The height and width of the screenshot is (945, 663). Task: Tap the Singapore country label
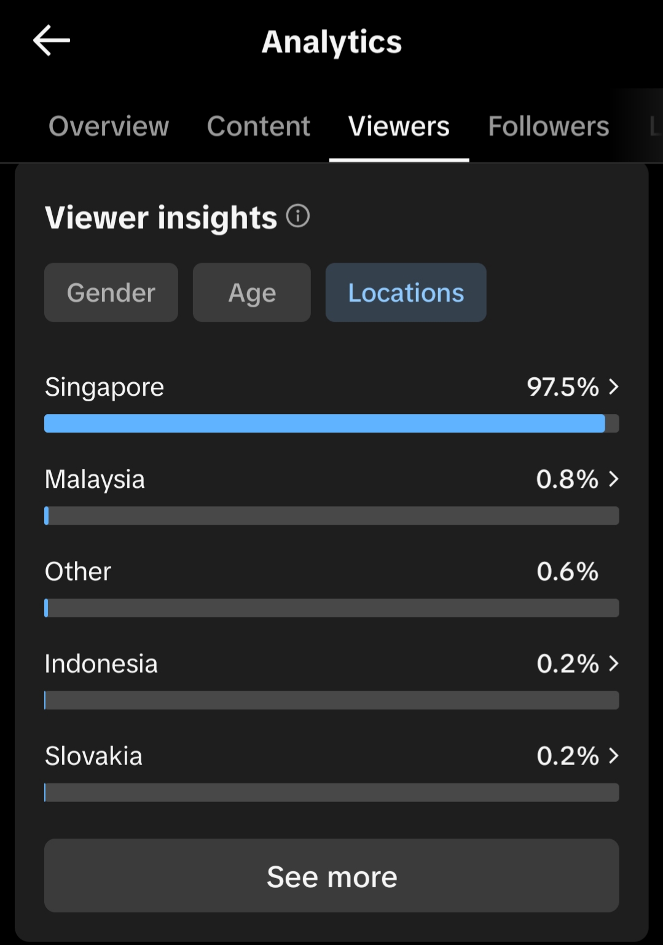coord(104,387)
